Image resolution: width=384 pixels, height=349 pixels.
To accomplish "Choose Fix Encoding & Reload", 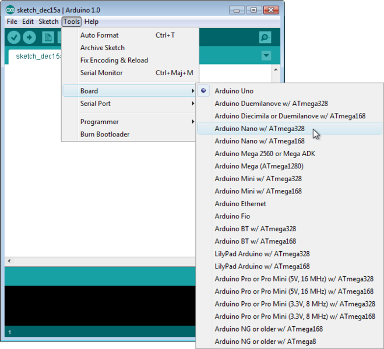I will (x=129, y=60).
